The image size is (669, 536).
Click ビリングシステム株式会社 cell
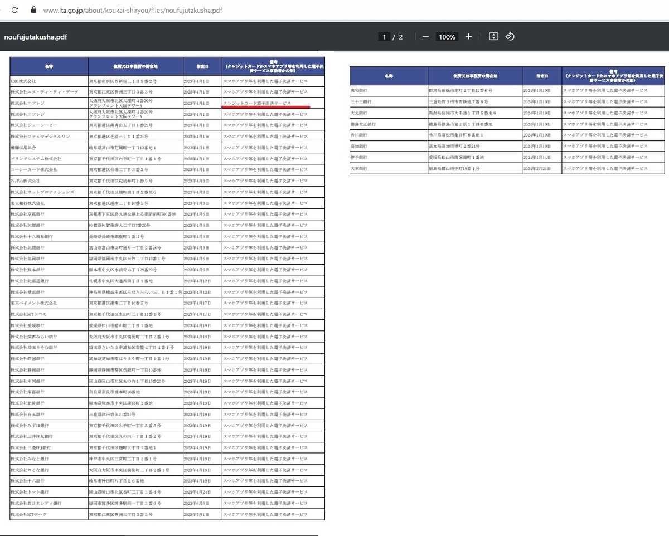pos(49,159)
